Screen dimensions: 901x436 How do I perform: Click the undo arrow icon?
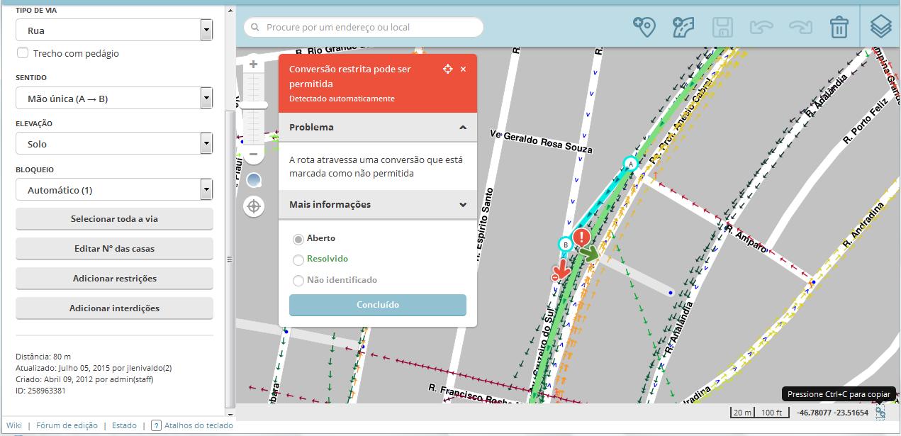761,28
